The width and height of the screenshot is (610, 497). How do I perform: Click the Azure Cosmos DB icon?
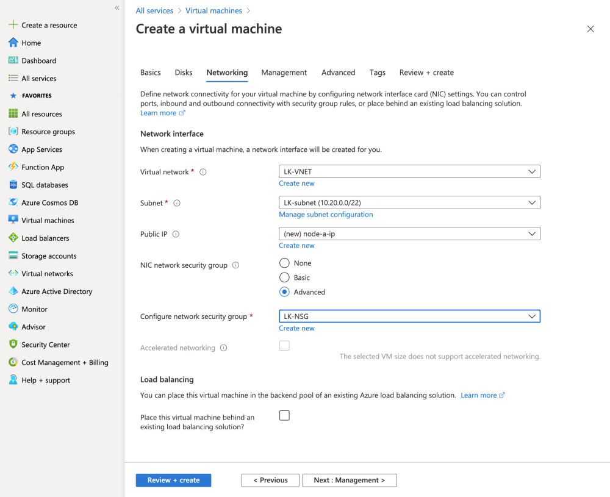coord(13,202)
